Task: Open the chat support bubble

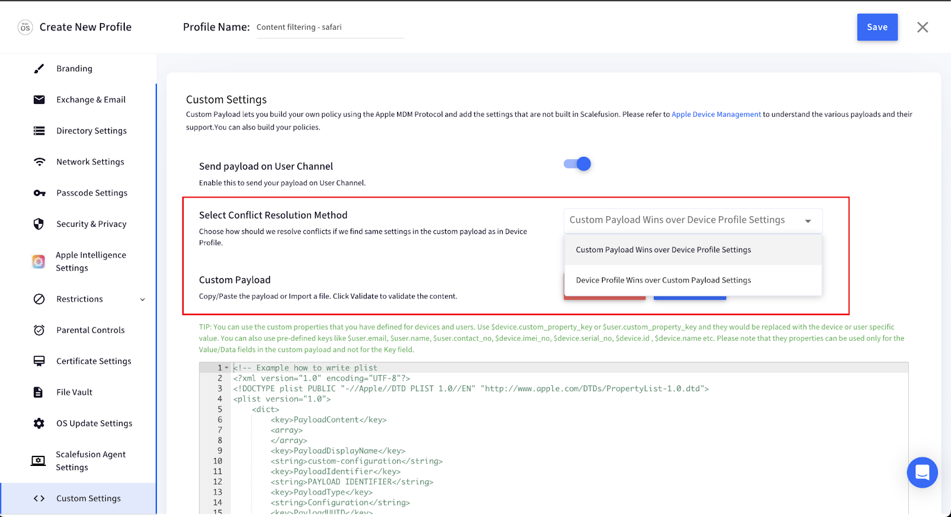Action: pyautogui.click(x=922, y=472)
